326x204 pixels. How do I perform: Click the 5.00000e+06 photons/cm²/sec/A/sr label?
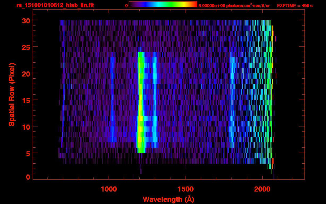click(x=234, y=6)
